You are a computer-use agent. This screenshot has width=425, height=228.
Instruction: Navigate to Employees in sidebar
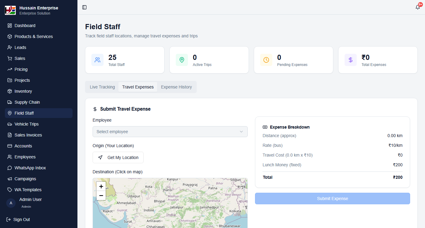click(x=39, y=157)
